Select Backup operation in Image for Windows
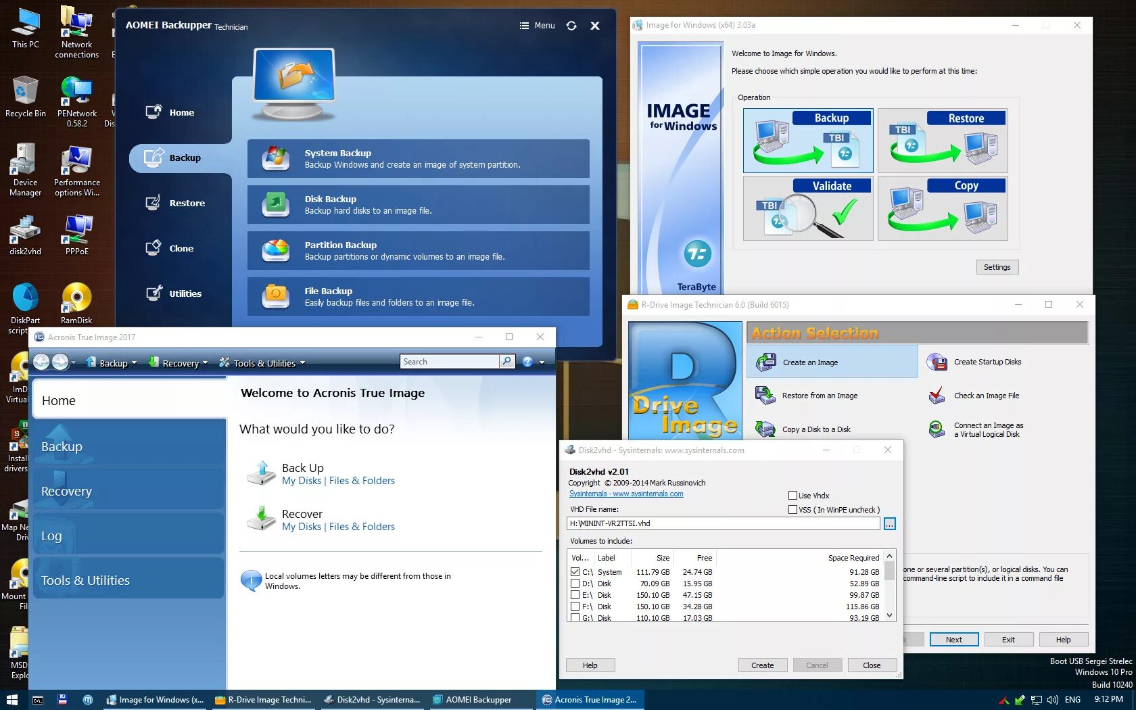Image resolution: width=1136 pixels, height=710 pixels. coord(808,141)
